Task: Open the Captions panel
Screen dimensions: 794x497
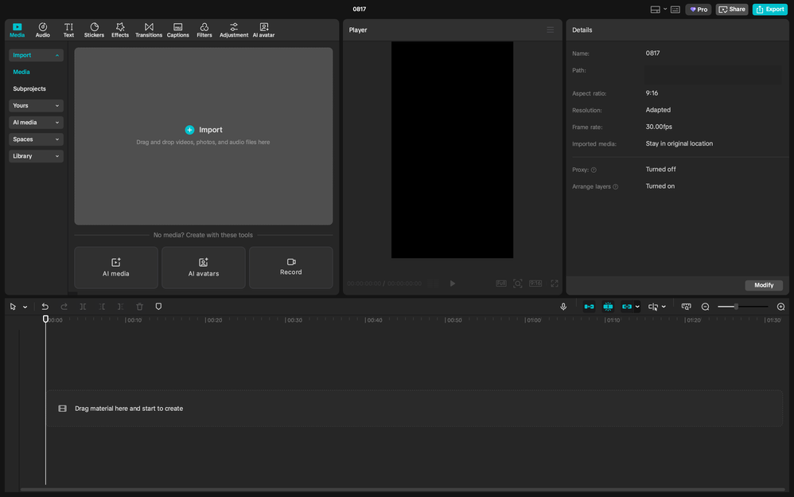Action: [177, 30]
